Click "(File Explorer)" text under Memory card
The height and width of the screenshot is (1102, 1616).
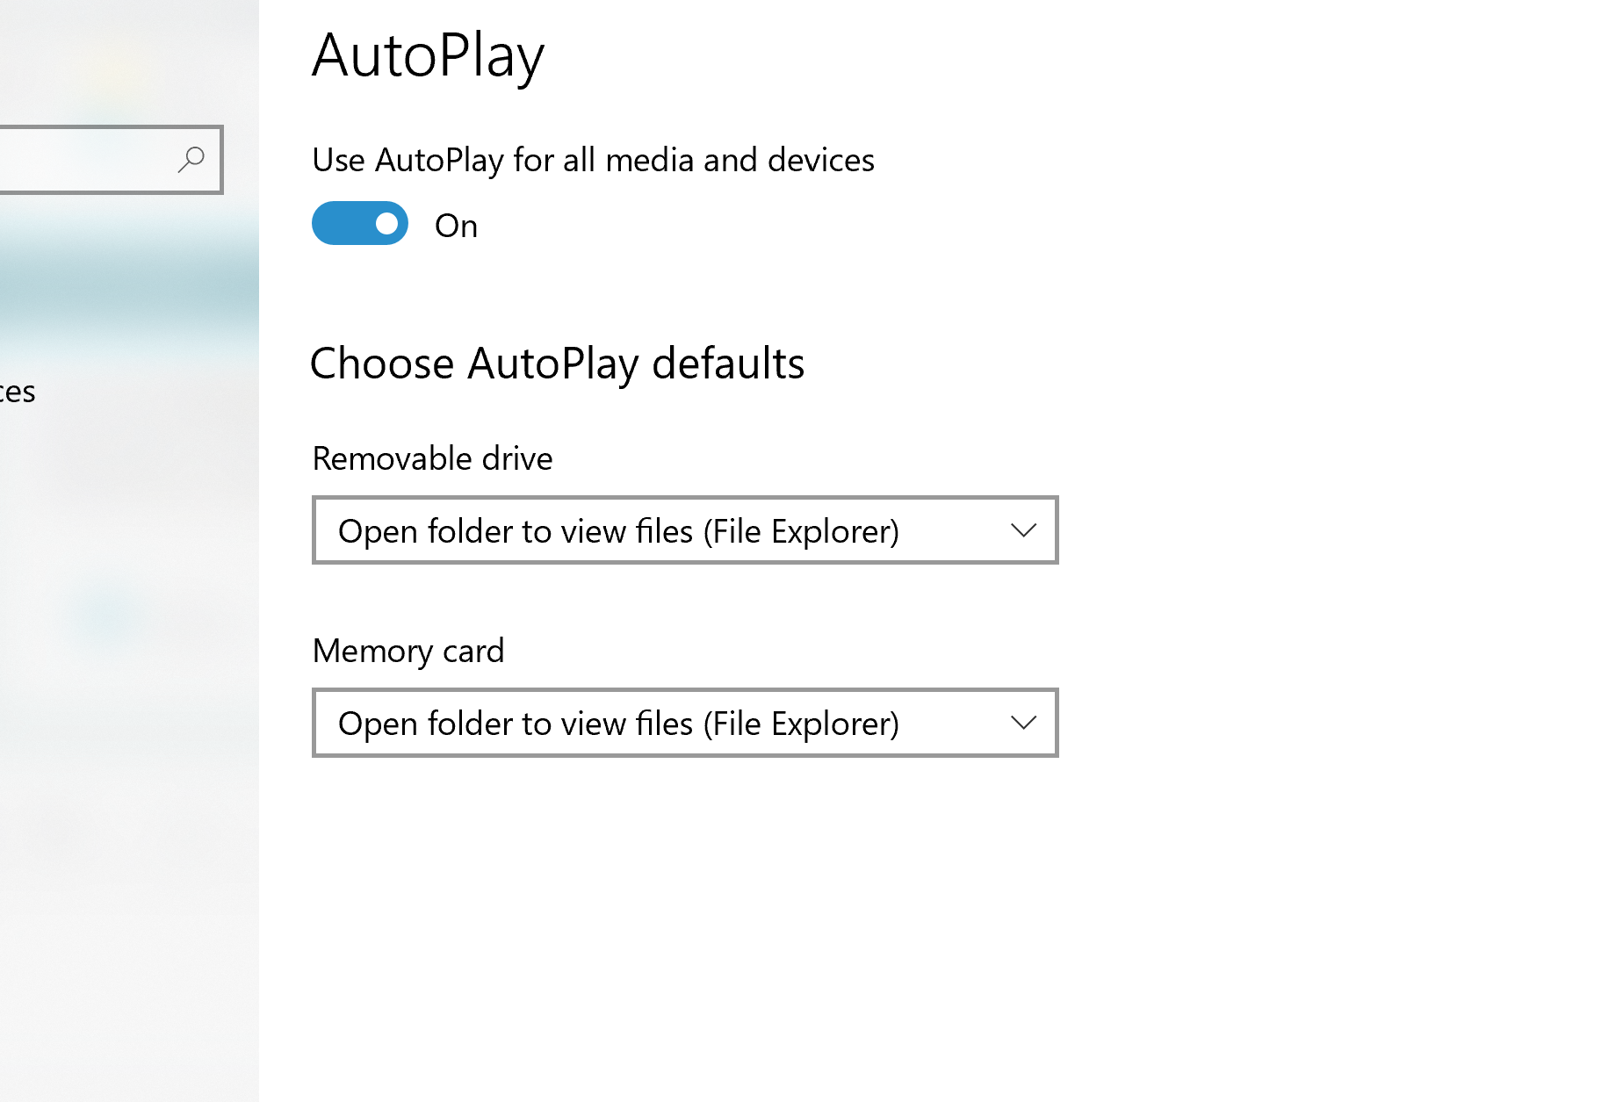coord(801,724)
